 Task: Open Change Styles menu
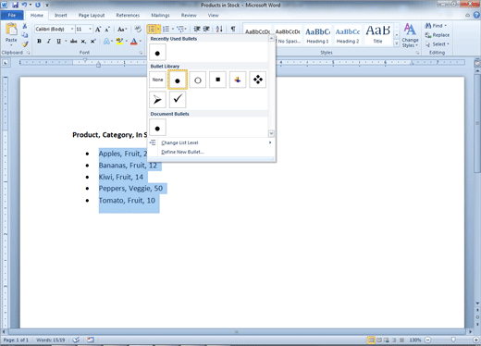pos(410,35)
